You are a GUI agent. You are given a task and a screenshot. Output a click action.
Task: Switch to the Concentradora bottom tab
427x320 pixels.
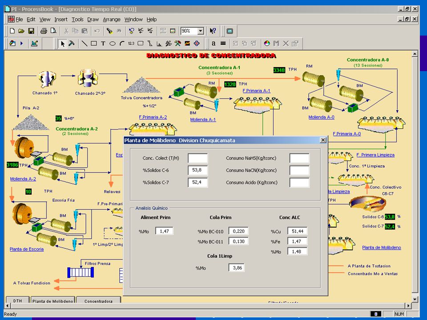pyautogui.click(x=99, y=301)
